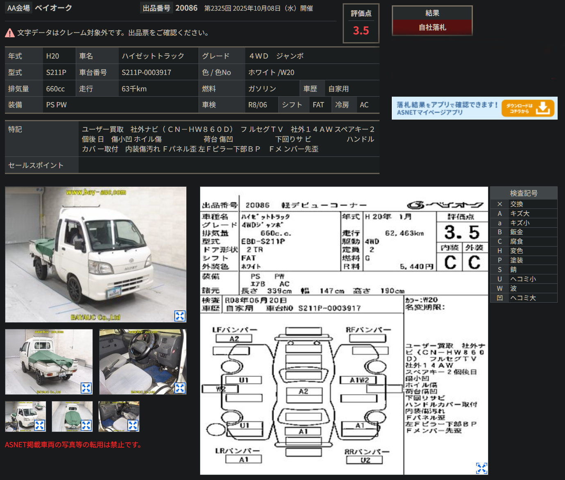
Task: Open the small front-left truck photo
Action: 25,417
